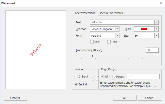Expand the Font dropdown arrow

point(117,36)
